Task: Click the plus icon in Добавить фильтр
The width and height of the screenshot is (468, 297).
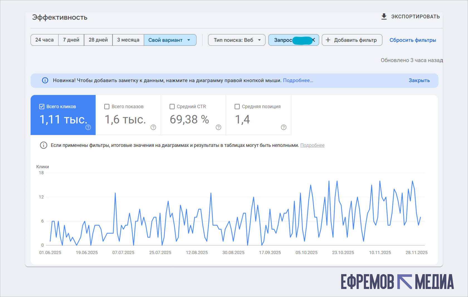Action: pyautogui.click(x=328, y=40)
